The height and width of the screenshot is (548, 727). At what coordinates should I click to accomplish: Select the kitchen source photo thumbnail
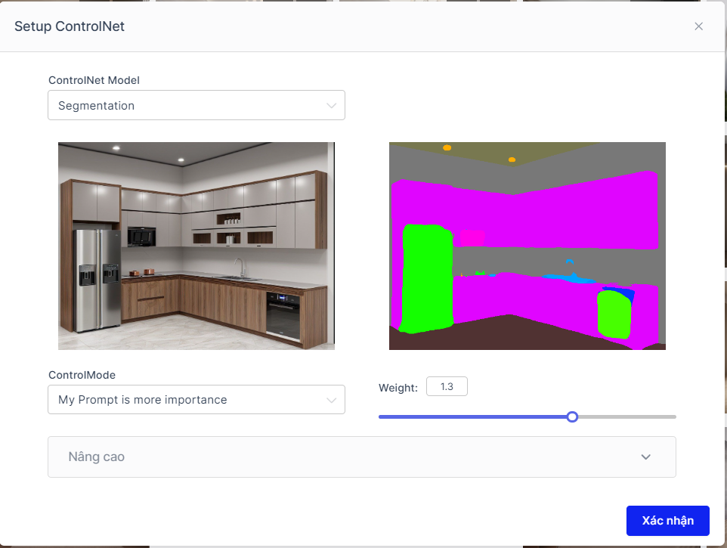click(196, 246)
